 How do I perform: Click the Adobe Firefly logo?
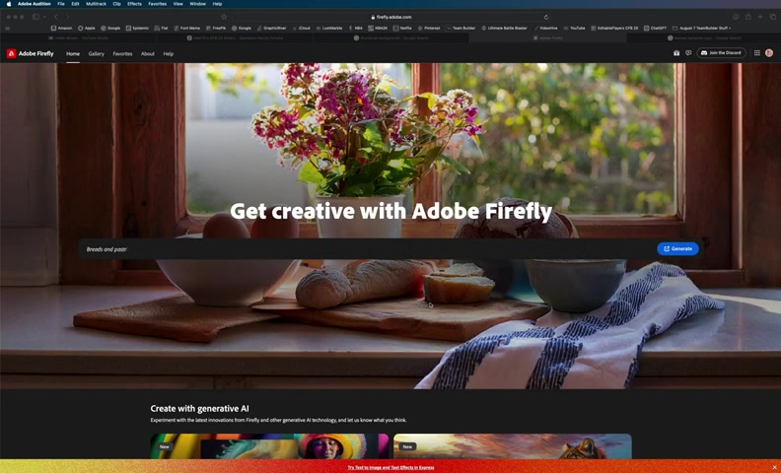(x=31, y=53)
